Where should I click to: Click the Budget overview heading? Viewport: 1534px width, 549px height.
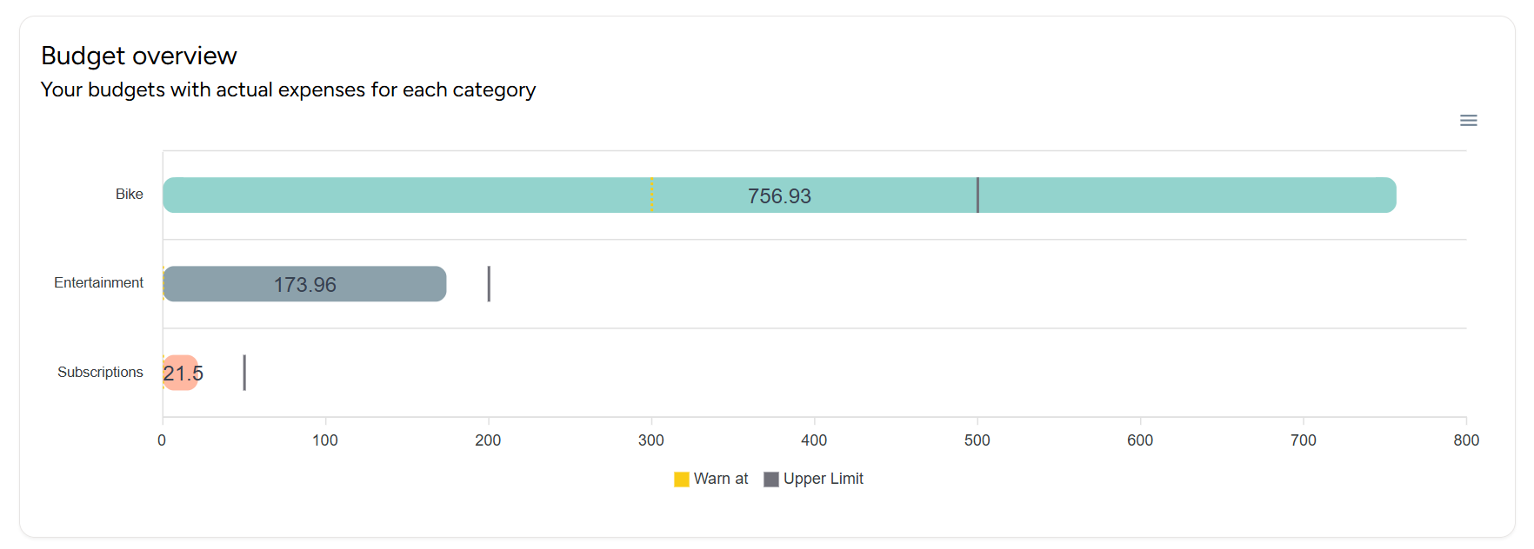(139, 56)
